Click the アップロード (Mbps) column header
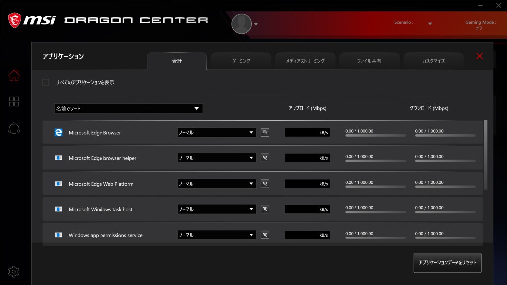 pyautogui.click(x=307, y=108)
